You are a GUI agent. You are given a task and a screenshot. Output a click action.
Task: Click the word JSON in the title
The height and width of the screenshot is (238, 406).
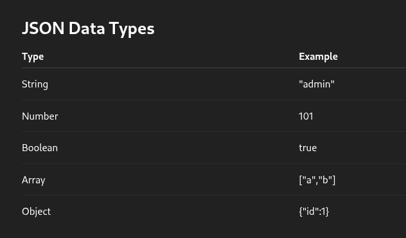click(x=43, y=28)
